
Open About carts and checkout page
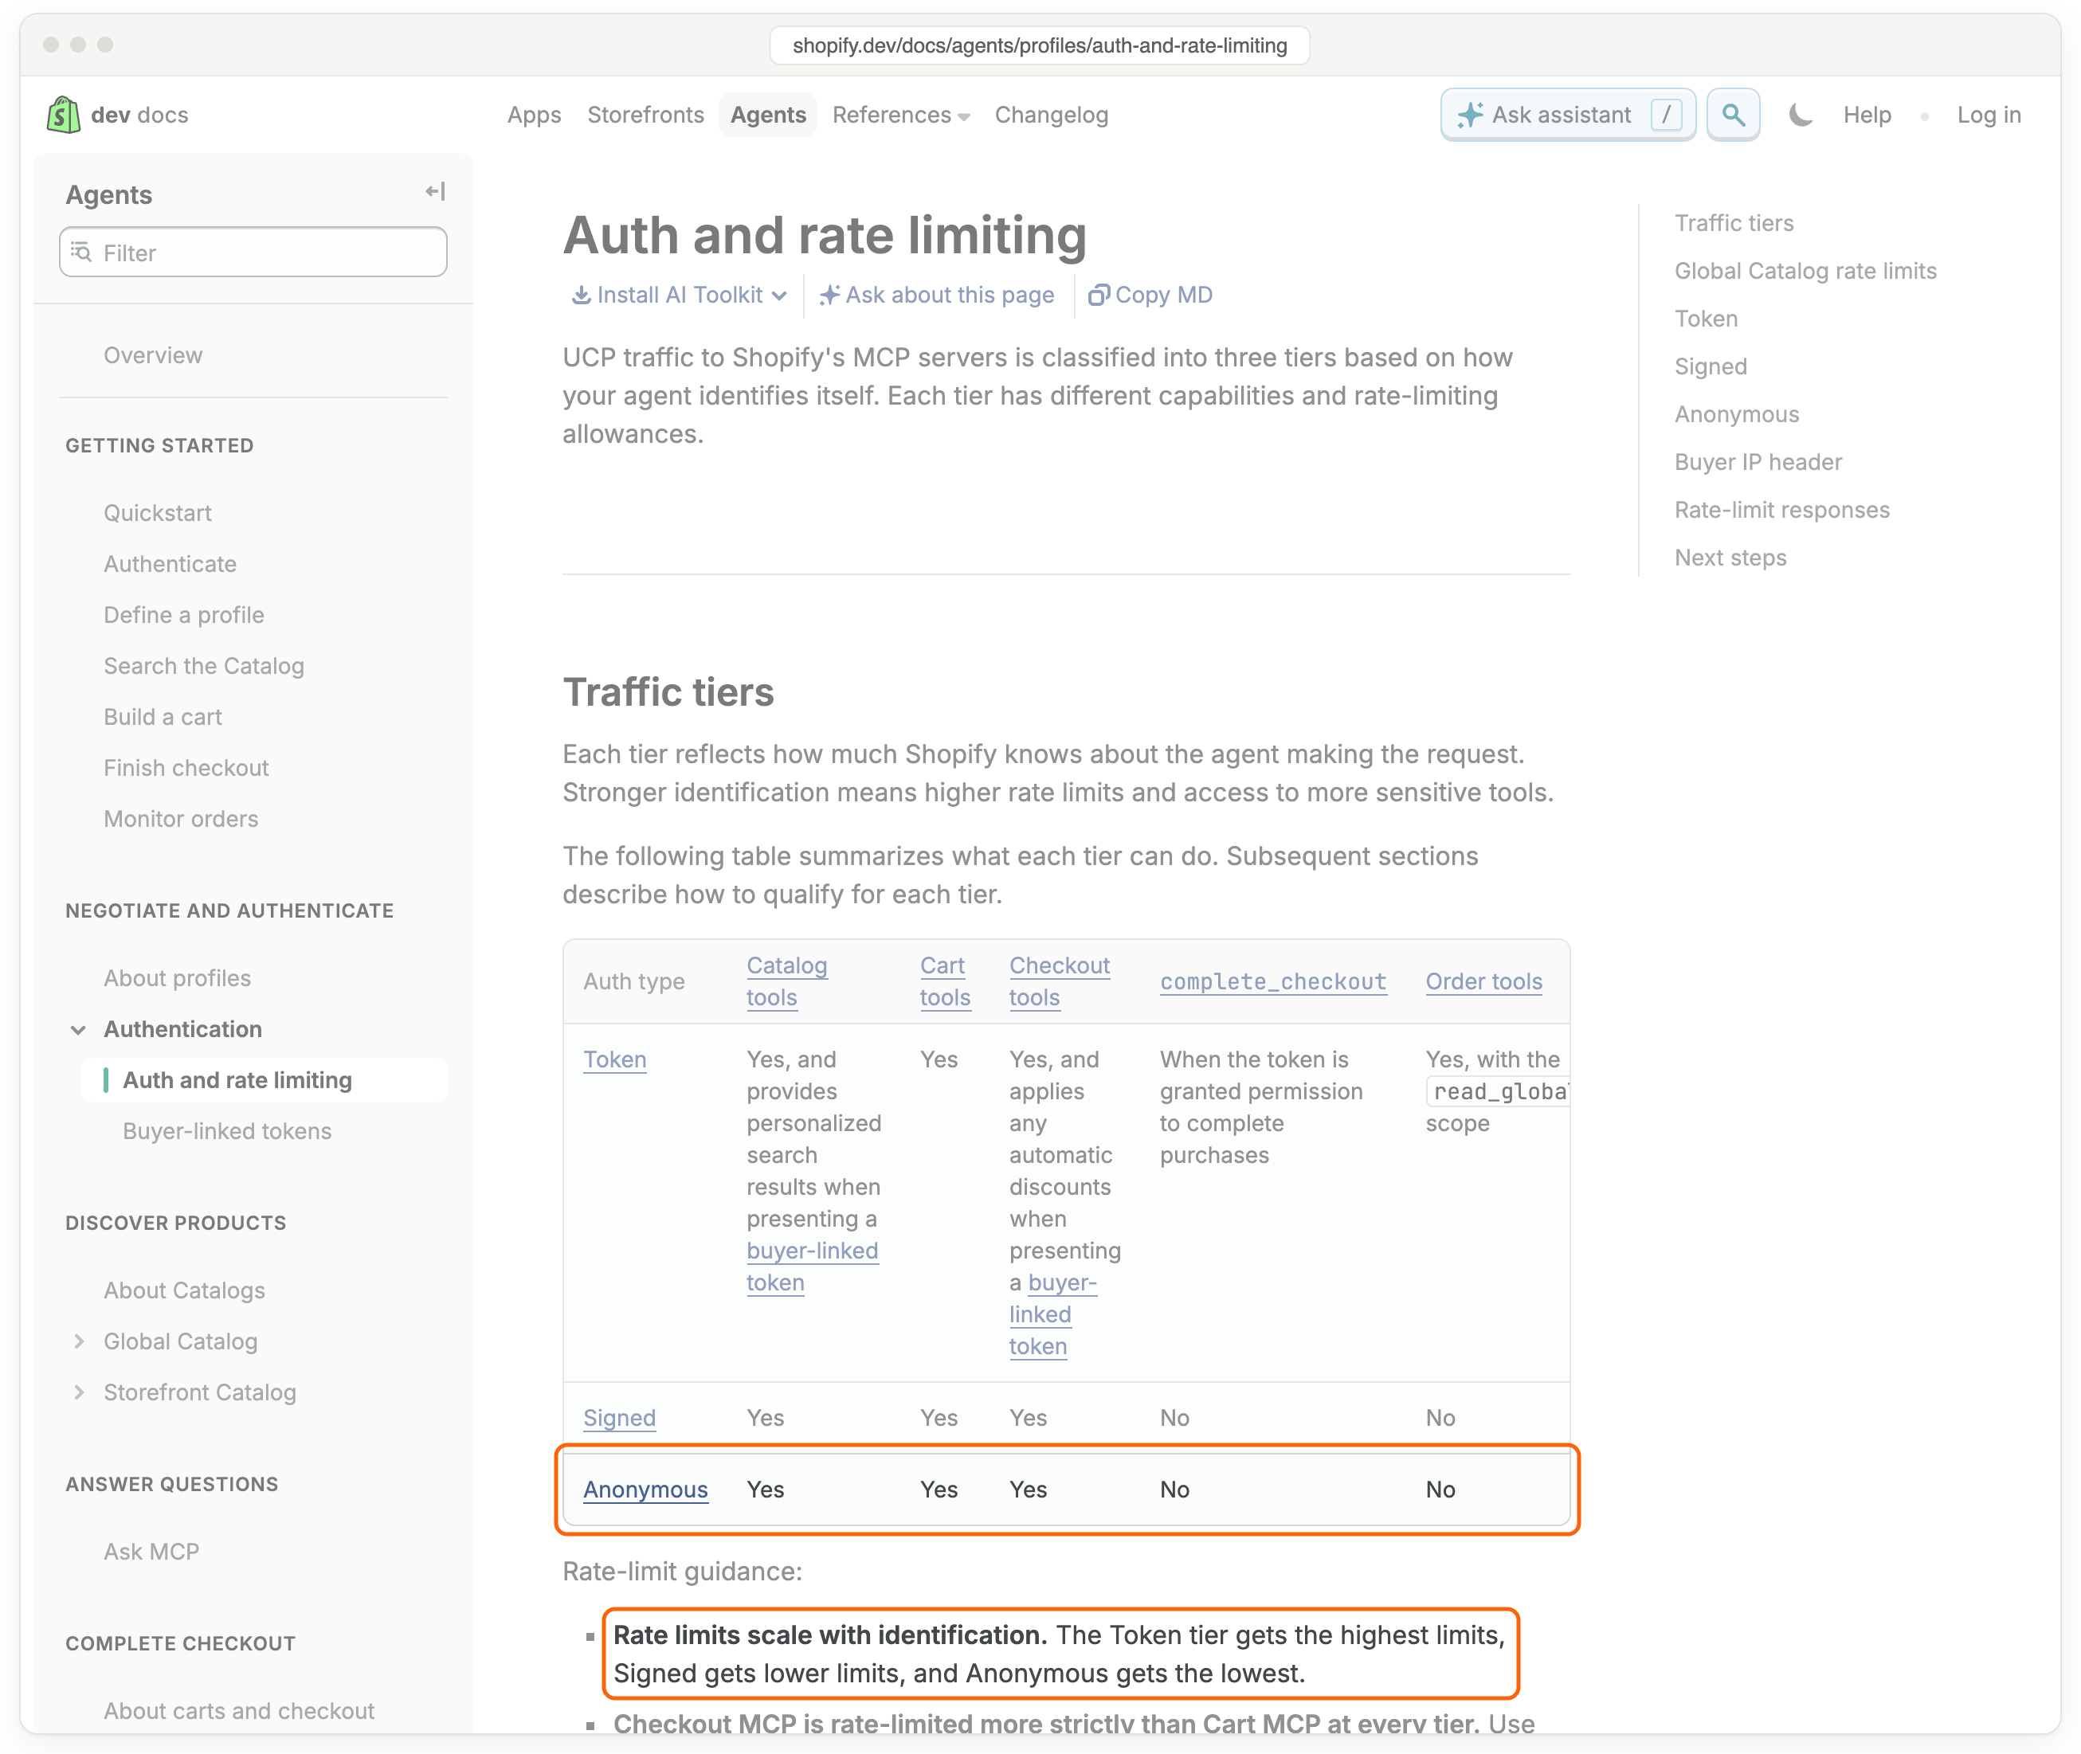pyautogui.click(x=239, y=1710)
